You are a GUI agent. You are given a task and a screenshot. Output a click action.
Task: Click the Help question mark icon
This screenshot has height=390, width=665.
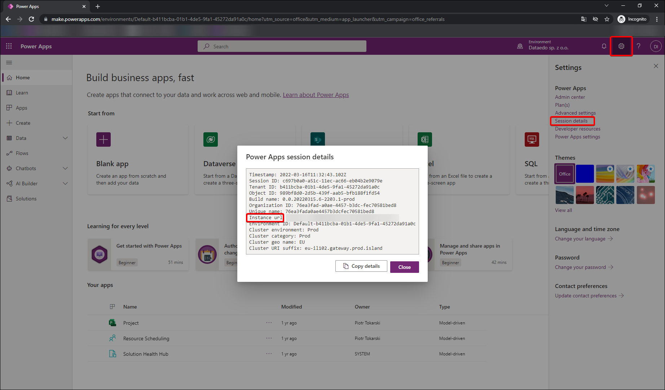tap(638, 46)
